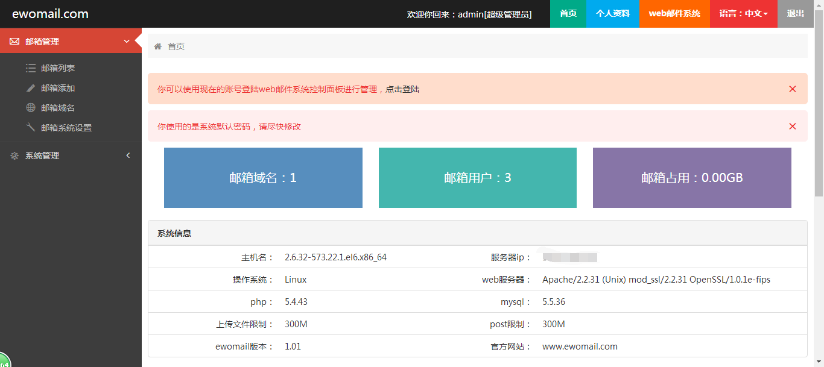
Task: Click the globe icon for 邮箱域名
Action: click(31, 107)
